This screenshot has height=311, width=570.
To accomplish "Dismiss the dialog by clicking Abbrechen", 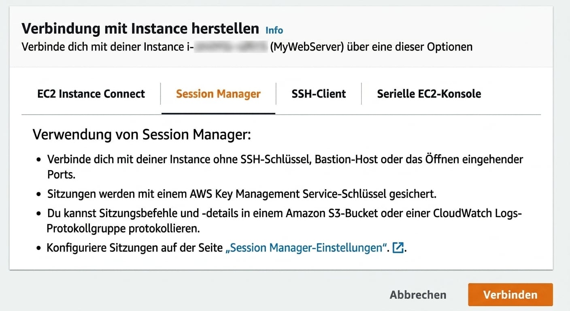I will coord(418,295).
